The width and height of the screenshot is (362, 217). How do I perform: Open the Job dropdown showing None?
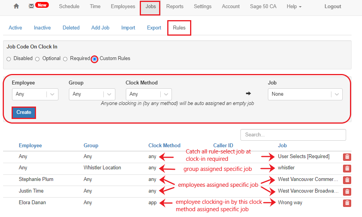click(x=305, y=94)
